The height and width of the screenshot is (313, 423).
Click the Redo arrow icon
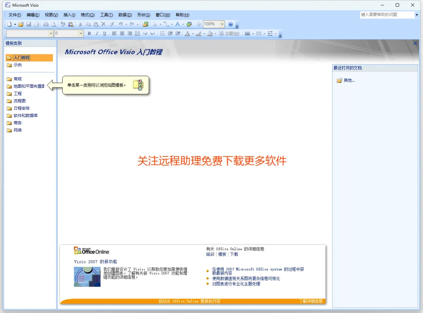click(132, 24)
